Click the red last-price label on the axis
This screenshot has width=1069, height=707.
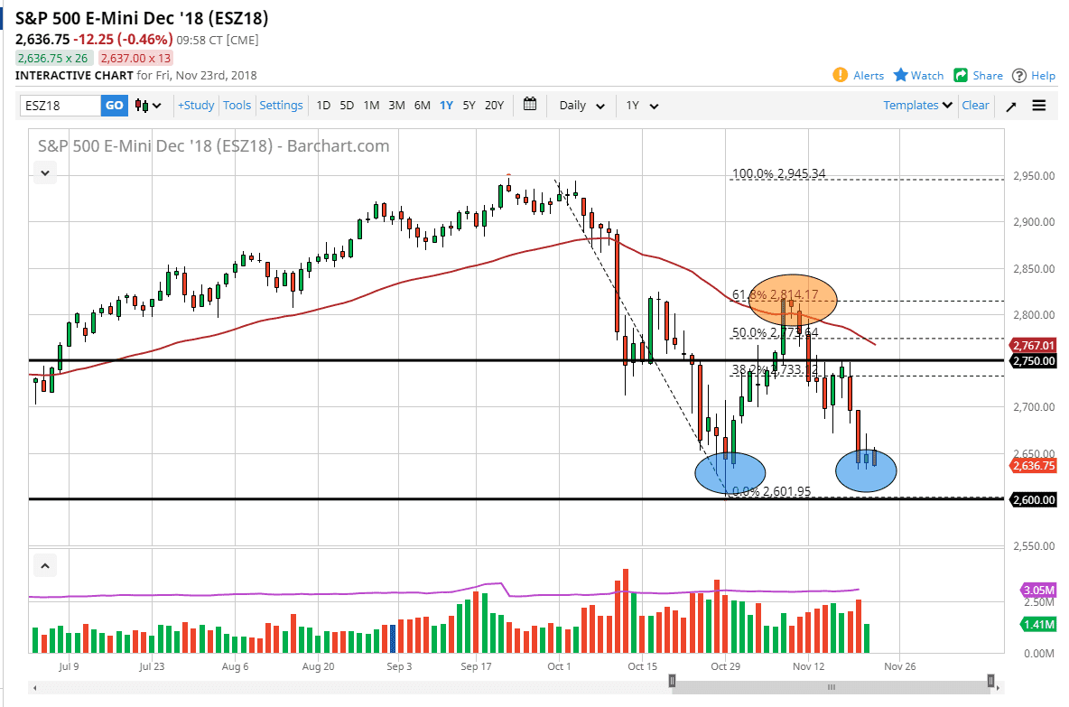pyautogui.click(x=1031, y=466)
